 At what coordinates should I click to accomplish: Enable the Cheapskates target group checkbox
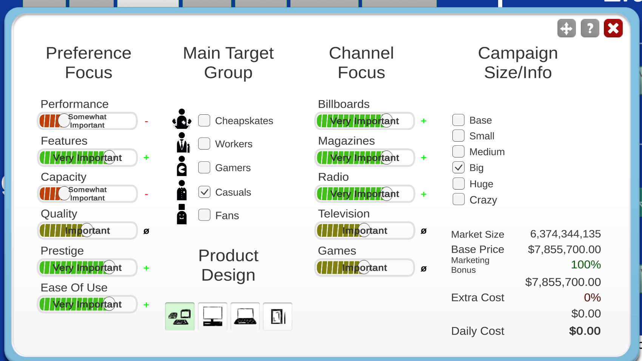tap(204, 120)
